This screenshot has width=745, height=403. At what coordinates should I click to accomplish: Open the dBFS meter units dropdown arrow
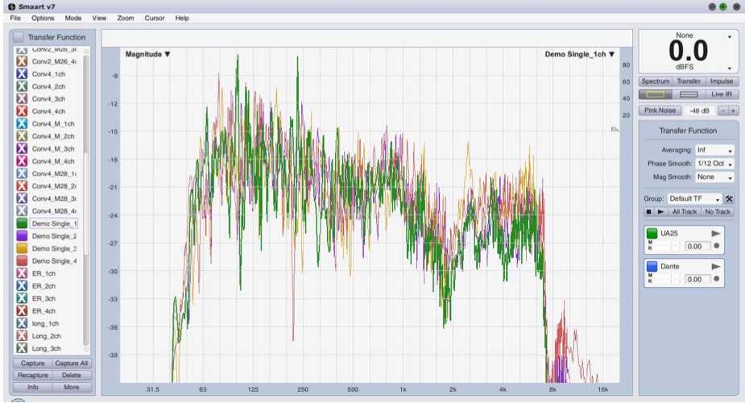point(730,69)
